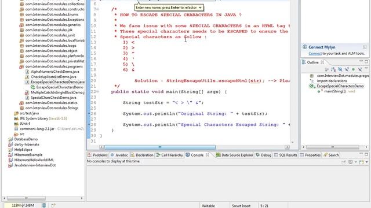The image size is (371, 208).
Task: Switch to the Debug tab
Action: (x=264, y=155)
